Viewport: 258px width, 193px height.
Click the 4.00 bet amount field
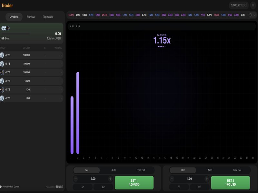point(93,179)
